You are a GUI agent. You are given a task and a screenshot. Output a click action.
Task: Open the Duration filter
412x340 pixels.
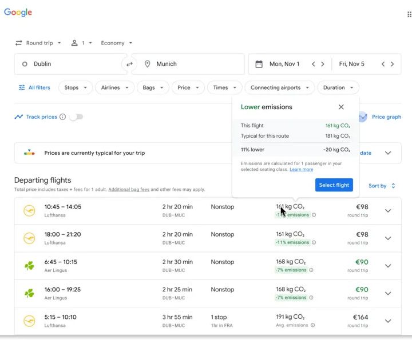coord(338,87)
